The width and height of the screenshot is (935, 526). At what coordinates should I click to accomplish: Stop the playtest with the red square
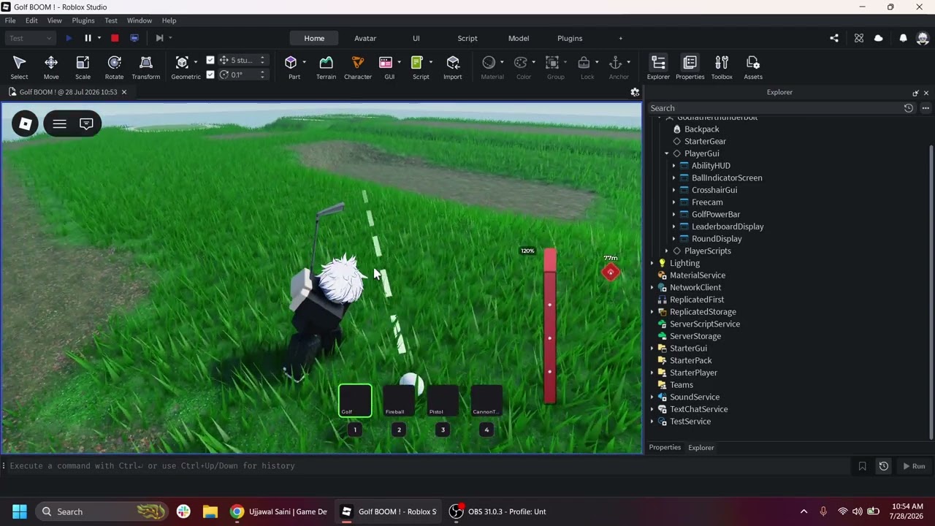115,38
